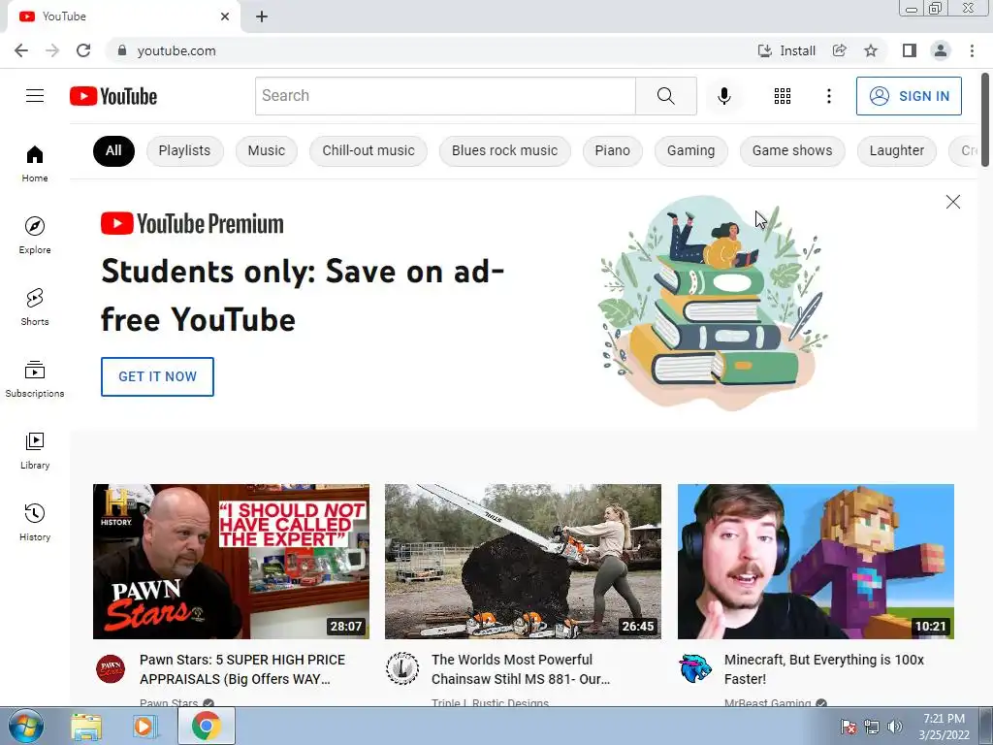Toggle Chrome side panel
The image size is (993, 745).
pos(909,50)
